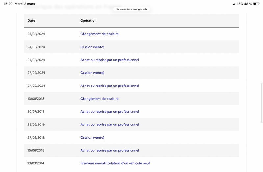Tap the 5G network indicator
Screen dimensions: 263x172
pos(241,4)
